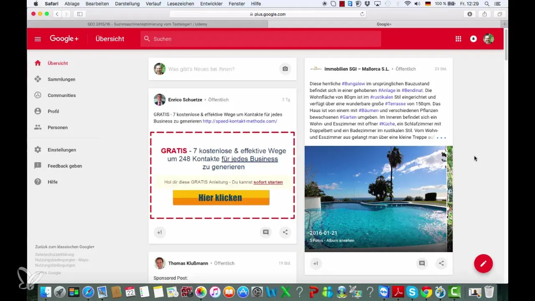Viewport: 535px width, 301px height.
Task: Share Enrico Schuetze's post
Action: tap(285, 232)
